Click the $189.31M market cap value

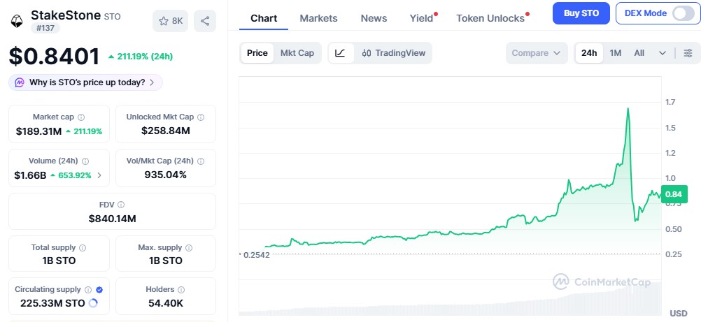click(x=39, y=132)
